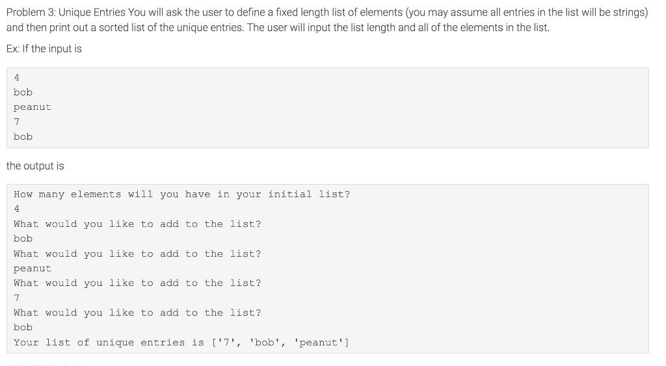Click "bob" directly below the first "What would" prompt
Screen dimensions: 666x366
click(23, 239)
